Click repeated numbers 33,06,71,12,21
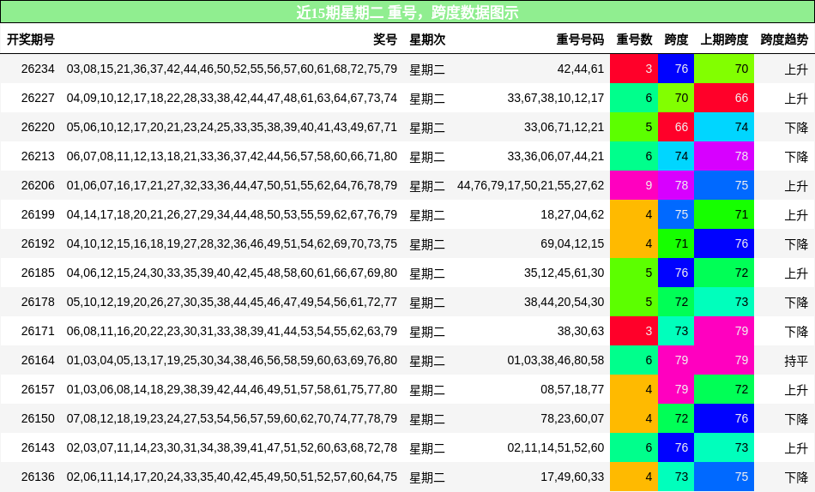The width and height of the screenshot is (815, 492). (564, 127)
